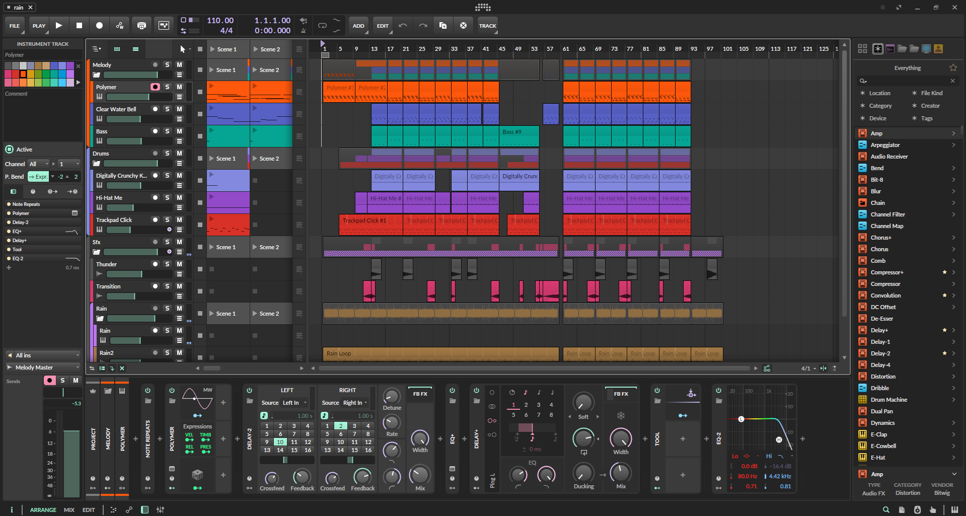Viewport: 966px width, 516px height.
Task: Toggle automation write in the transport
Action: click(x=120, y=25)
